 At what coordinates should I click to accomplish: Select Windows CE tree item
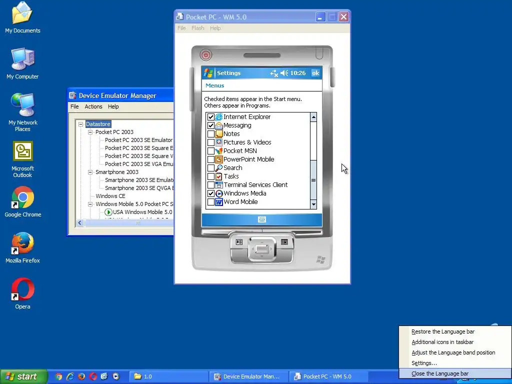110,196
